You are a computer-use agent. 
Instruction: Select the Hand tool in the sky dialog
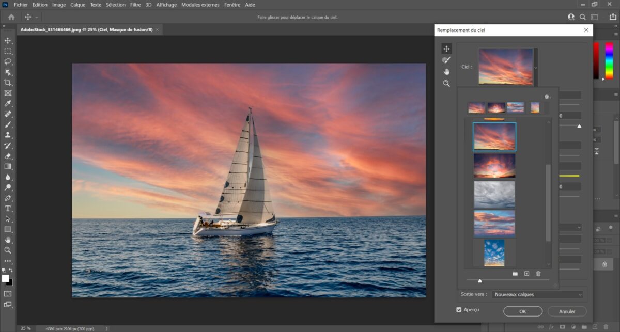(x=446, y=71)
